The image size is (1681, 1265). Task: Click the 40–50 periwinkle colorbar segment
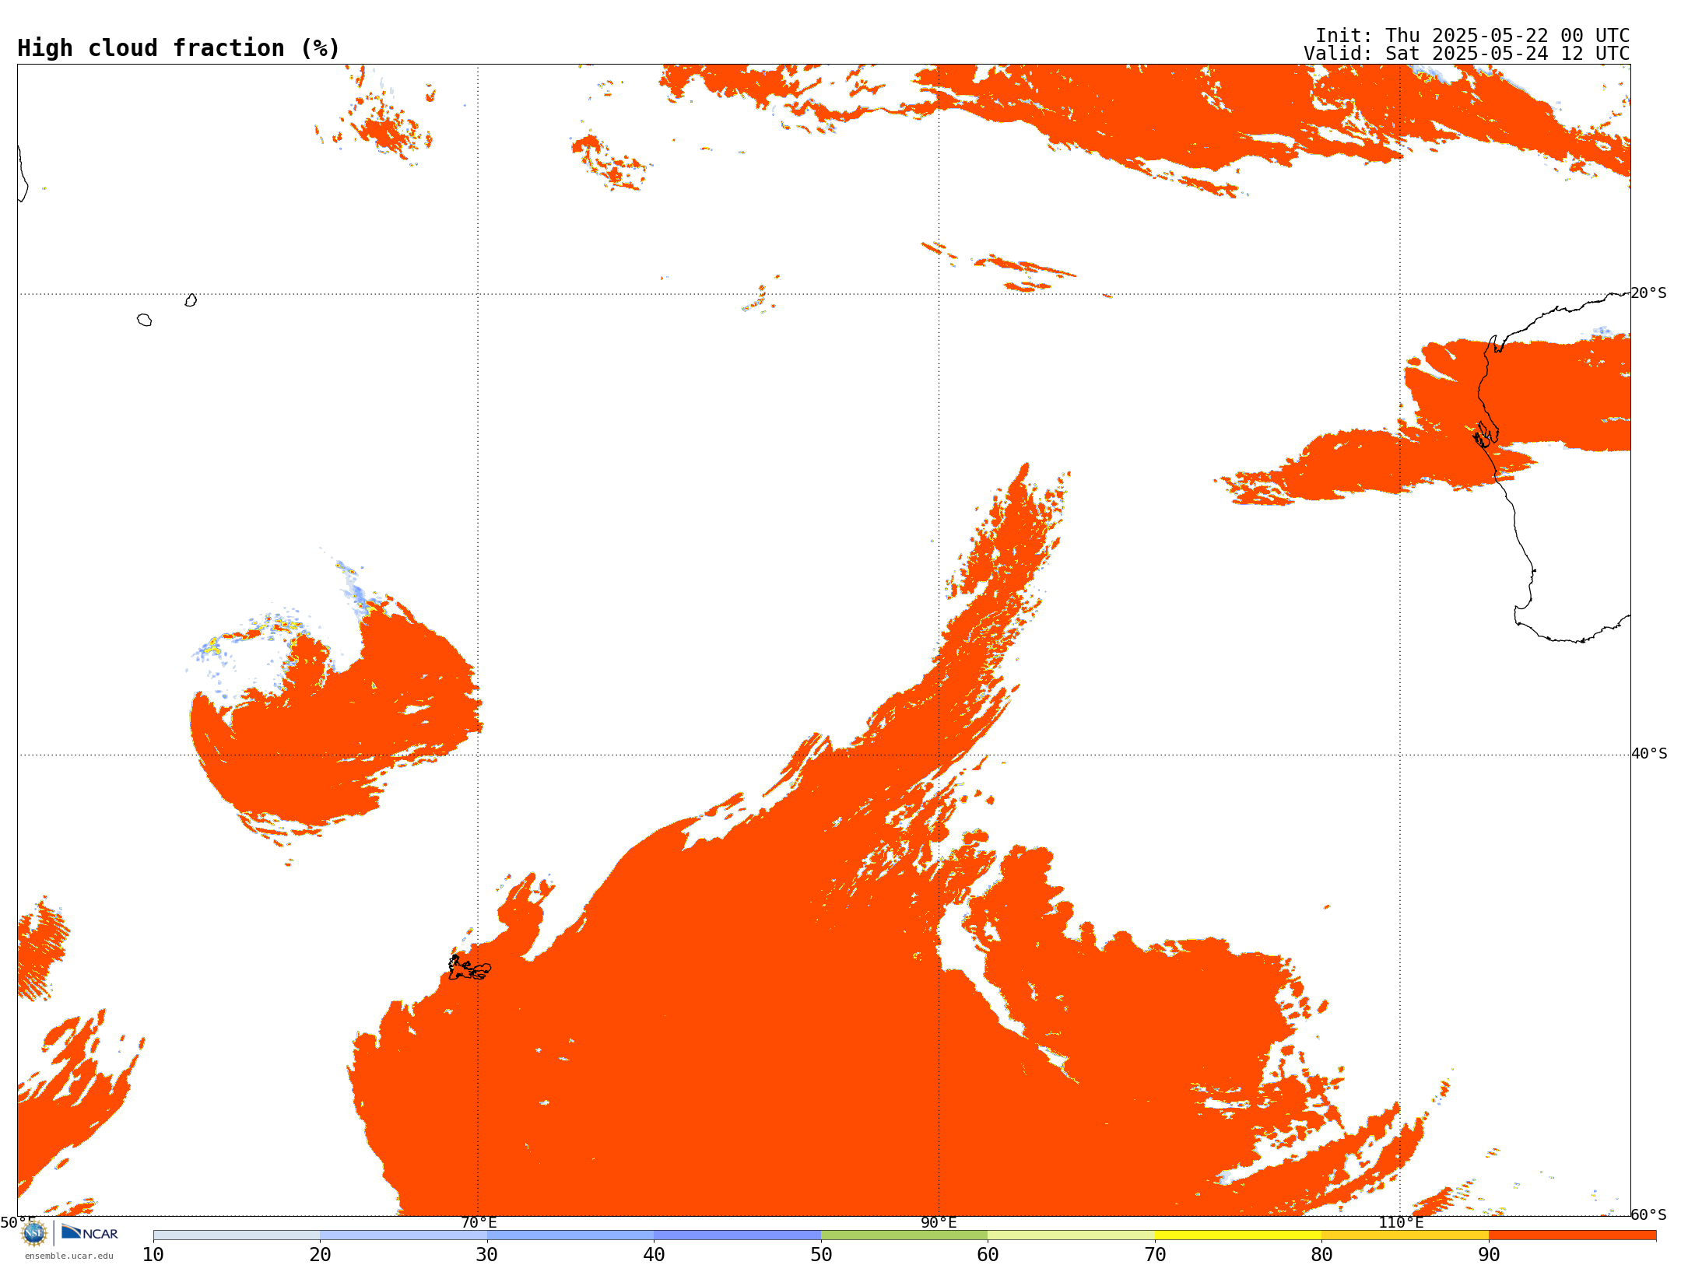tap(737, 1235)
